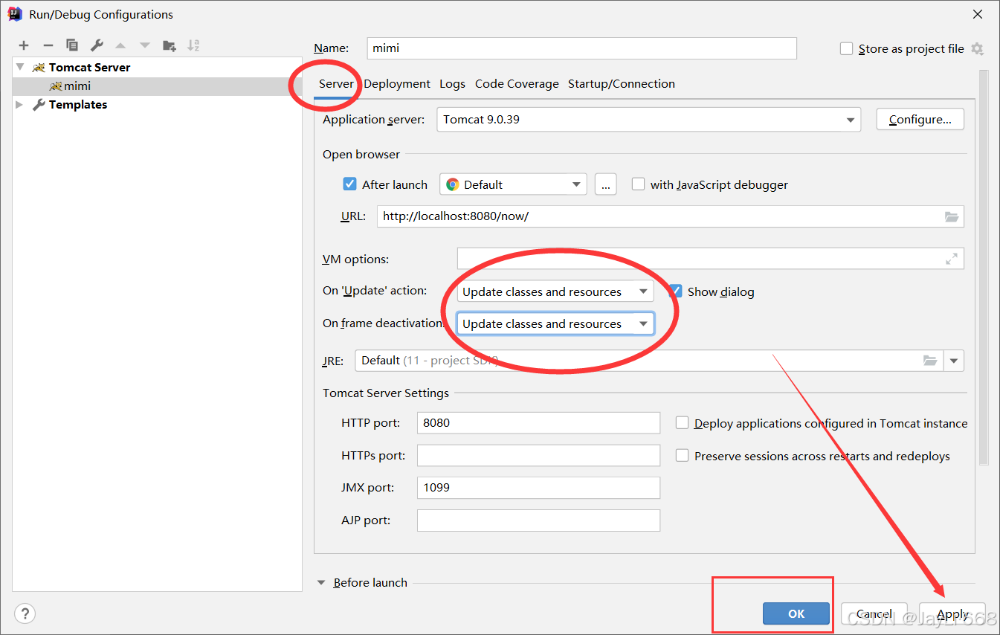Open help question mark button
Screen dimensions: 1000x635
[x=25, y=613]
